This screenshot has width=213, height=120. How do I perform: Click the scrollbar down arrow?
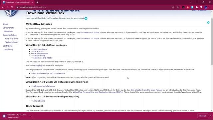tap(212, 111)
